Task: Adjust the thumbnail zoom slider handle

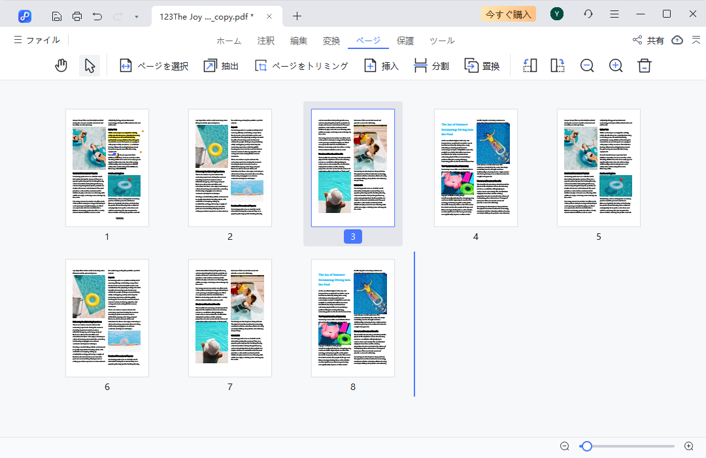Action: 586,446
